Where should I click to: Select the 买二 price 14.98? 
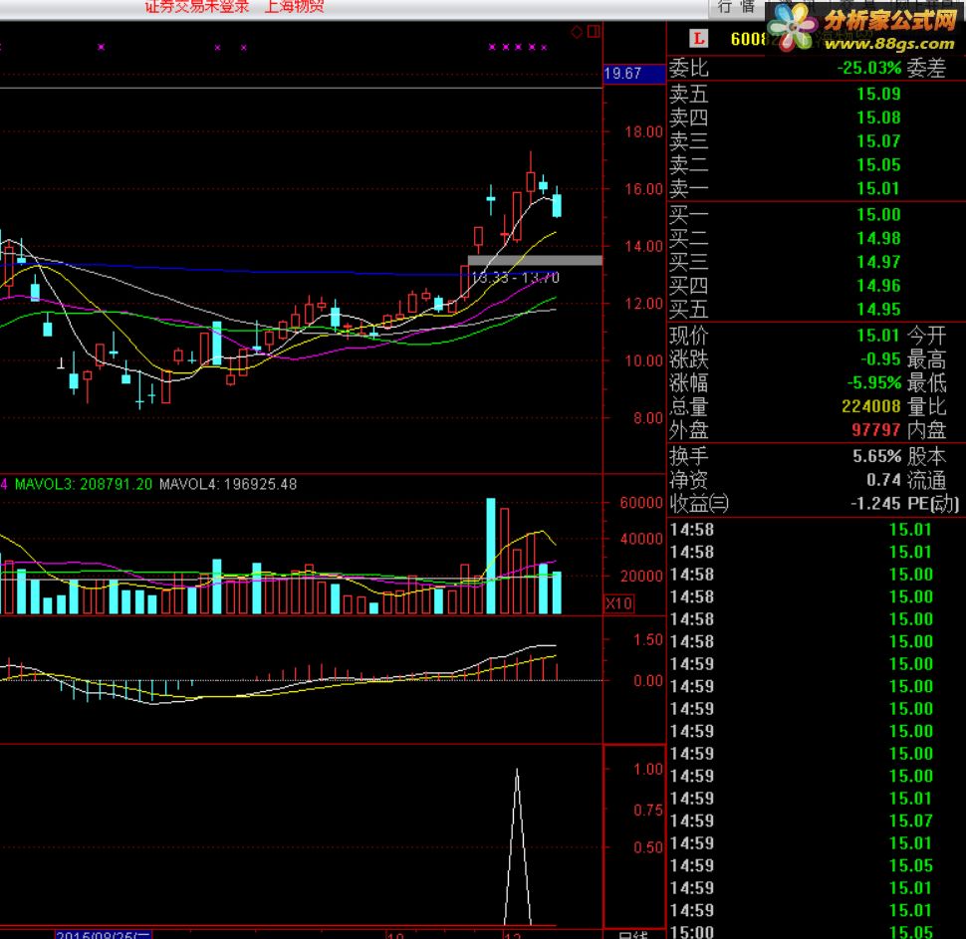pyautogui.click(x=878, y=238)
